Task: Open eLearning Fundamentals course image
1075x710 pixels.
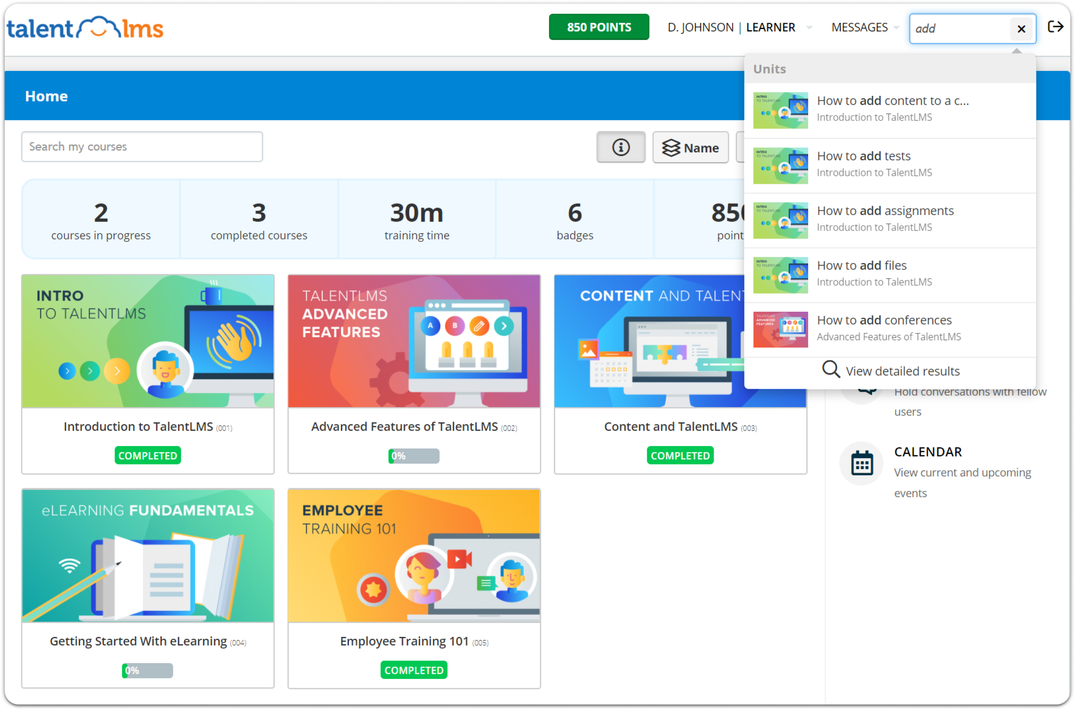Action: pyautogui.click(x=148, y=555)
